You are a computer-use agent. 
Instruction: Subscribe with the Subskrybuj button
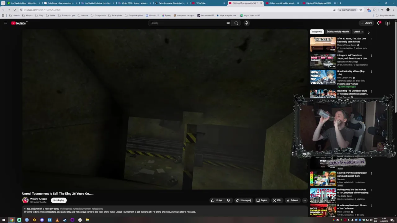[x=59, y=200]
